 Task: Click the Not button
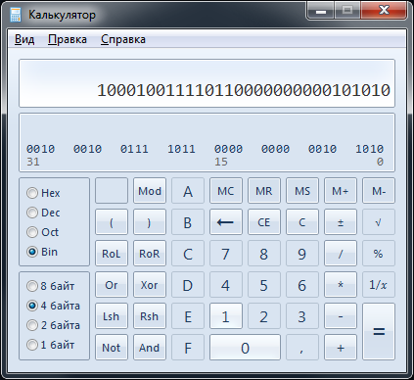tap(112, 348)
